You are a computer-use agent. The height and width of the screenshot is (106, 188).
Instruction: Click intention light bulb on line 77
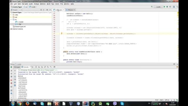(62, 33)
